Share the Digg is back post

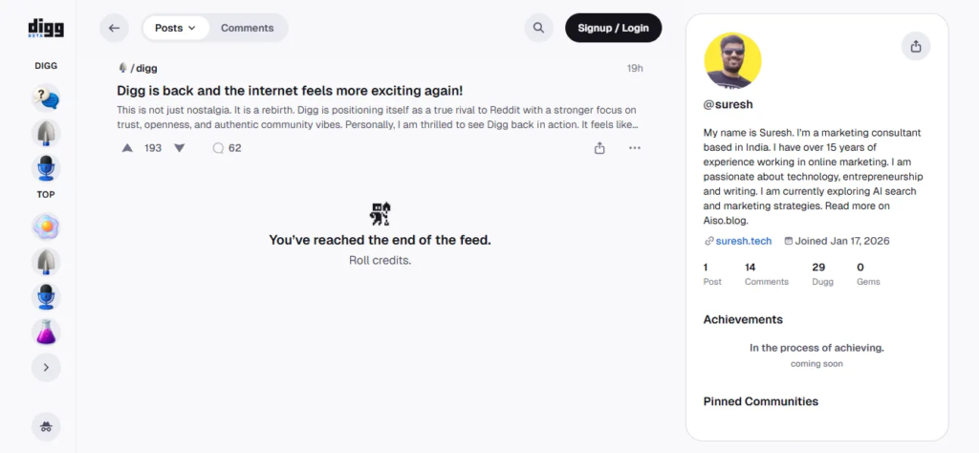click(599, 148)
